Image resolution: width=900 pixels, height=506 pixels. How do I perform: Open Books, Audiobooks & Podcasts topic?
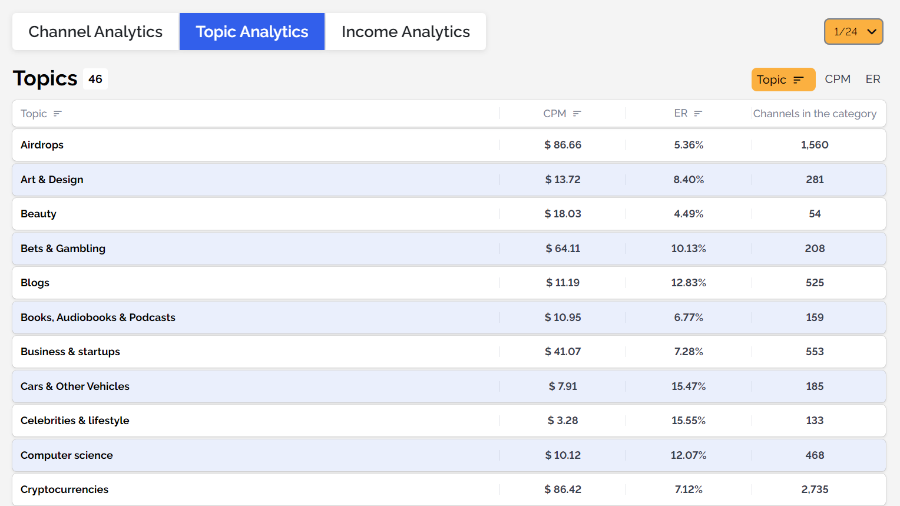[x=449, y=318]
